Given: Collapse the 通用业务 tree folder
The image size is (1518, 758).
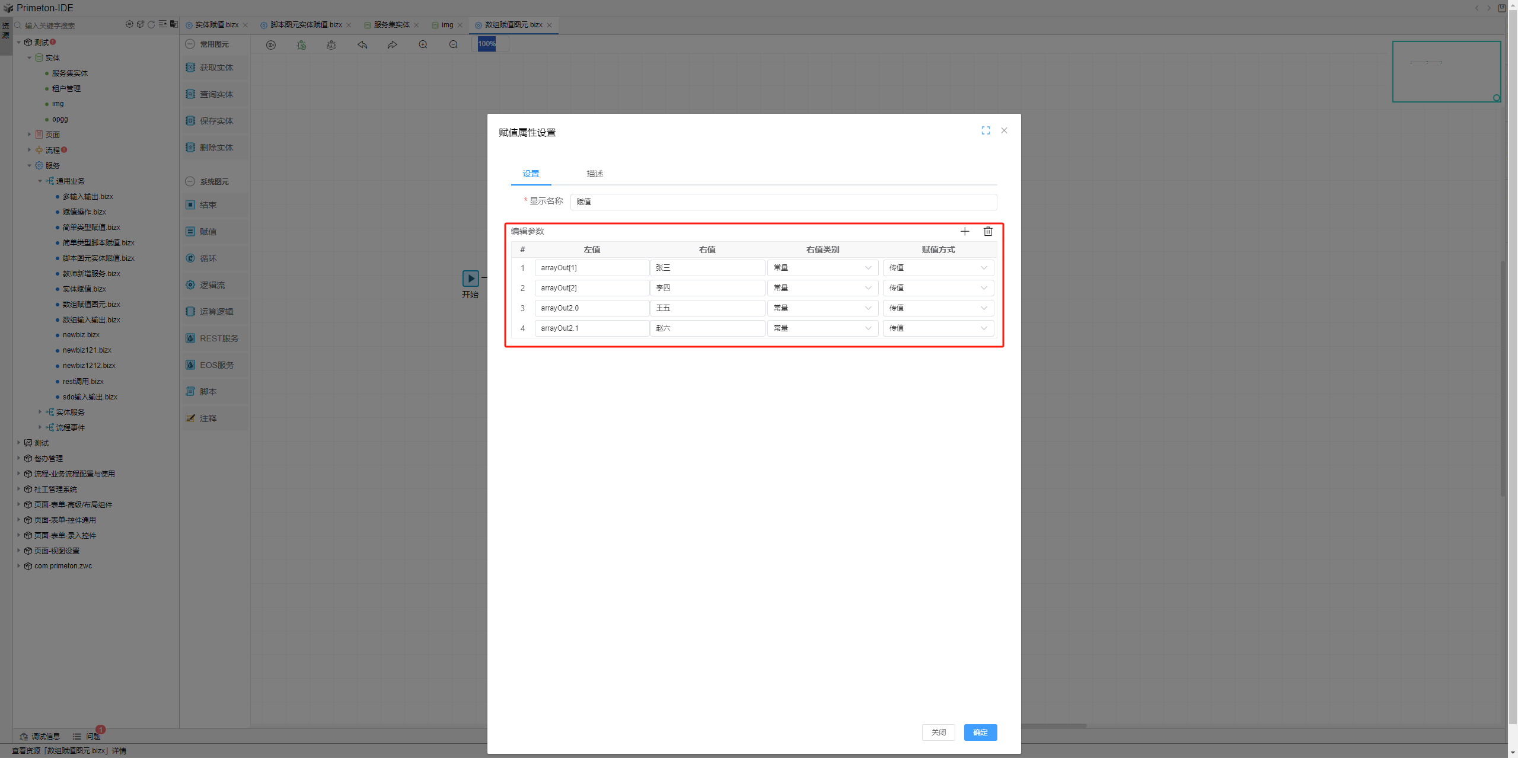Looking at the screenshot, I should point(40,181).
